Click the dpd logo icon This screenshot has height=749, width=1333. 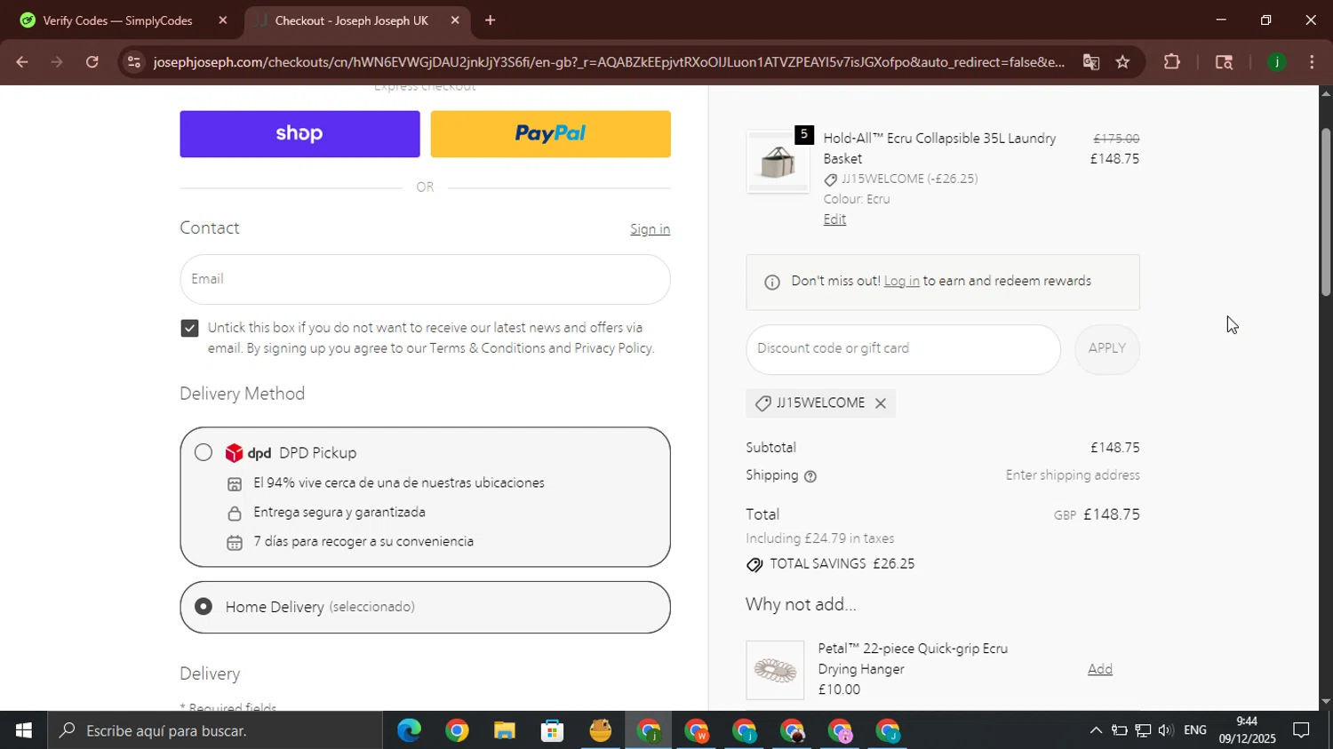(x=248, y=453)
